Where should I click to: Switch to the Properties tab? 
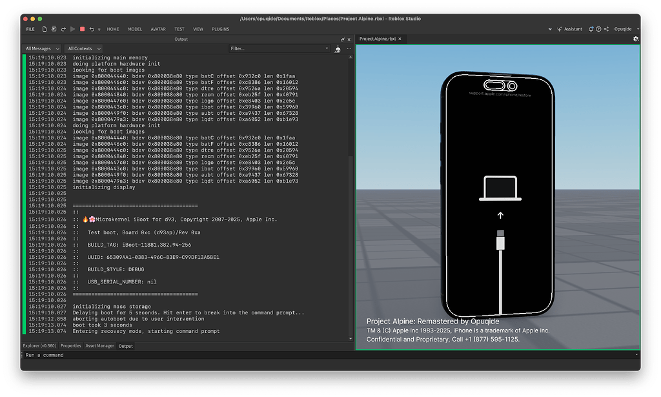tap(71, 345)
